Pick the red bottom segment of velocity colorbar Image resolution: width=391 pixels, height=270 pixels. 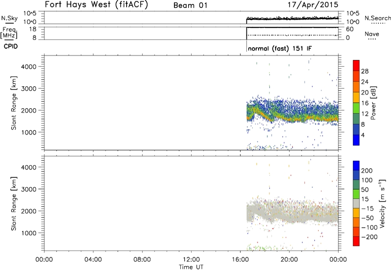356,241
